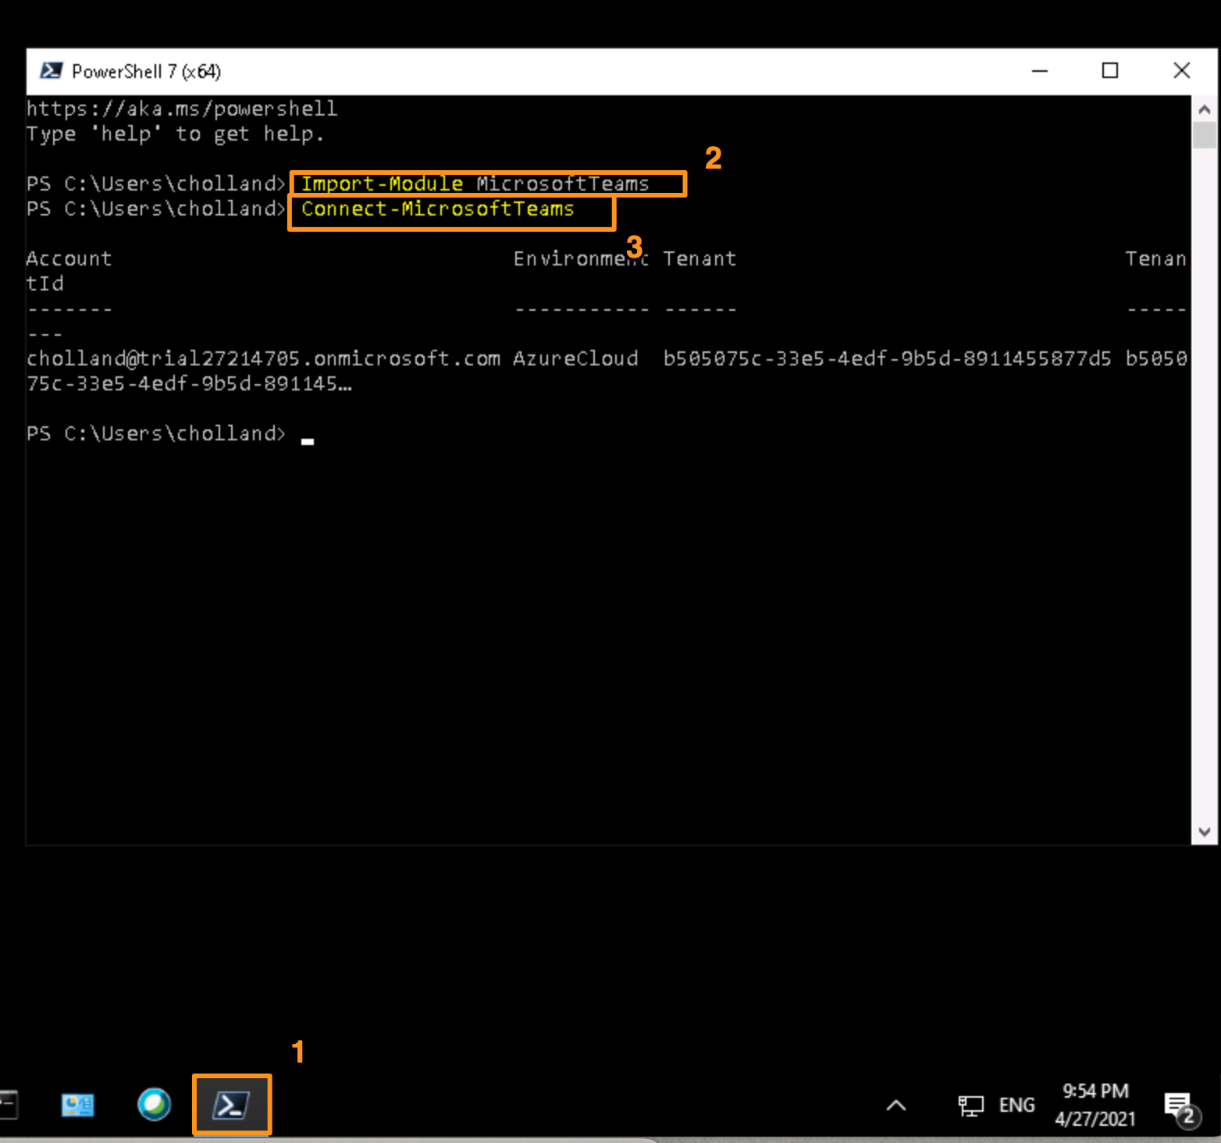Open the clock showing 9:54 PM
This screenshot has width=1221, height=1143.
(x=1095, y=1105)
